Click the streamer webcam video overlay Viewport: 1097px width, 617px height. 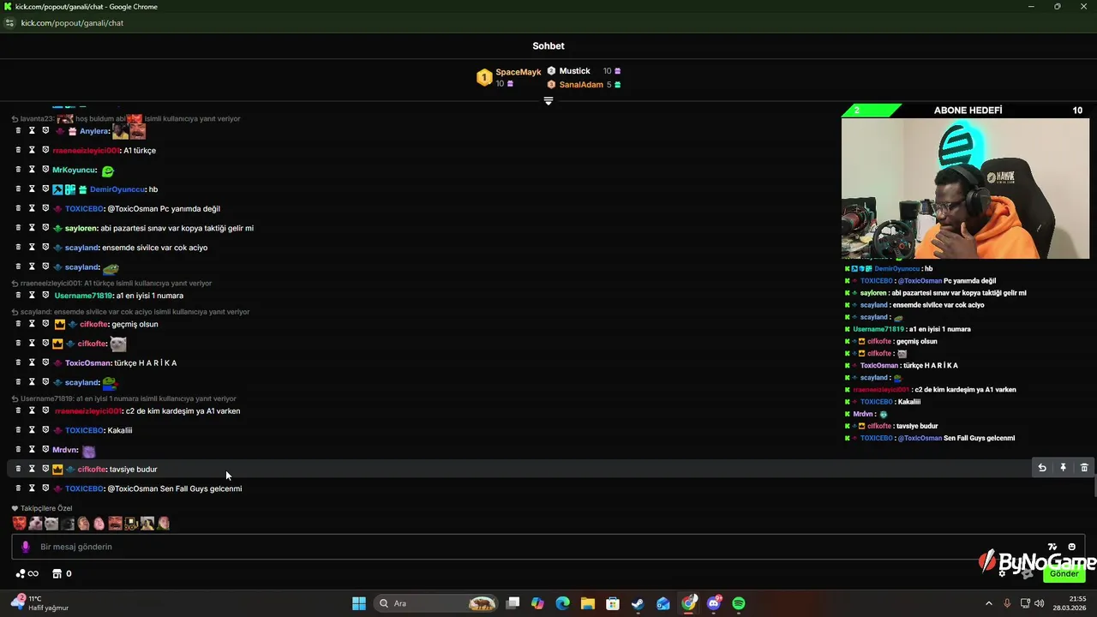point(966,188)
